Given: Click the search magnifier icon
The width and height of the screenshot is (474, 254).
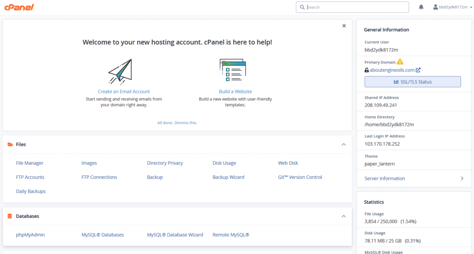Looking at the screenshot, I should point(302,7).
